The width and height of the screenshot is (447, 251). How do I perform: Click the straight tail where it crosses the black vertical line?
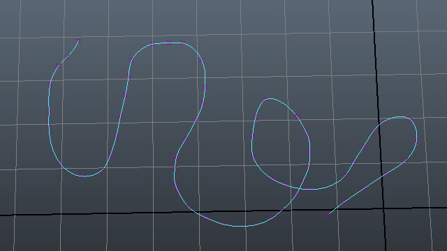[x=382, y=177]
